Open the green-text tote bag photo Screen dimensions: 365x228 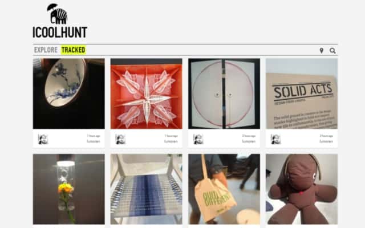click(x=224, y=189)
